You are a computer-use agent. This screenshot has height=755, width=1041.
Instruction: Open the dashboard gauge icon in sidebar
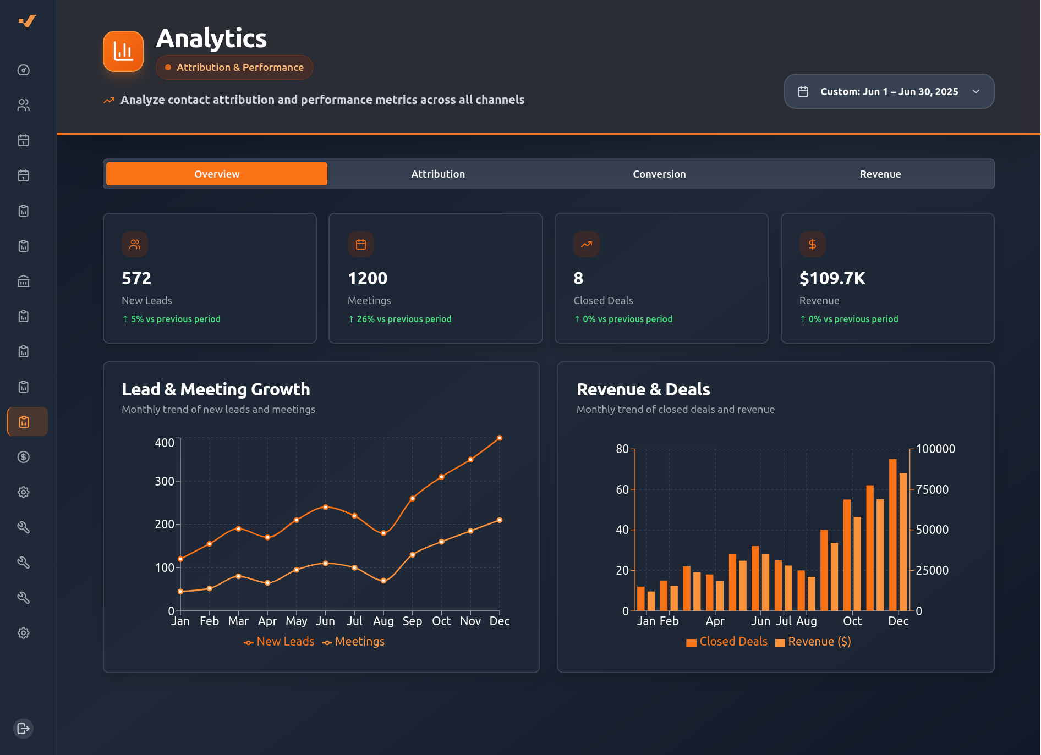(x=23, y=70)
